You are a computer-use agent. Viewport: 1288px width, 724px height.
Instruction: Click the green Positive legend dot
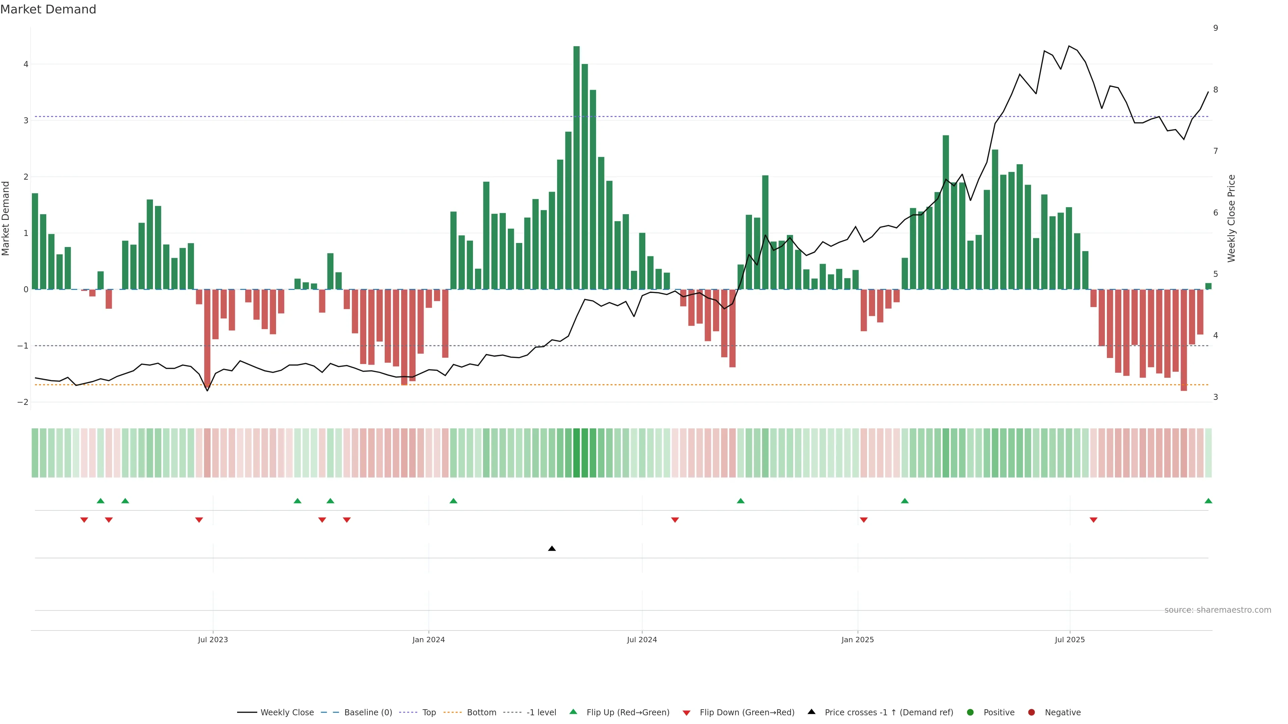[x=970, y=713]
